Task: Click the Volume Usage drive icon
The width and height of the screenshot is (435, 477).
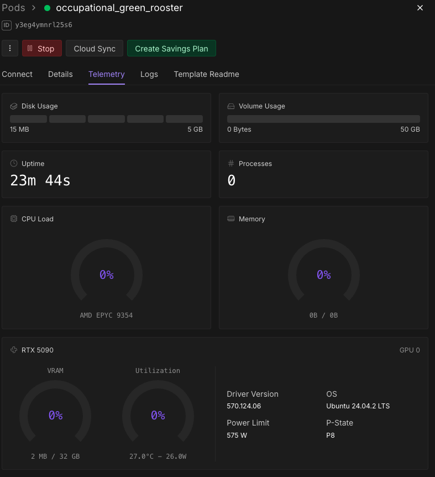Action: [231, 106]
